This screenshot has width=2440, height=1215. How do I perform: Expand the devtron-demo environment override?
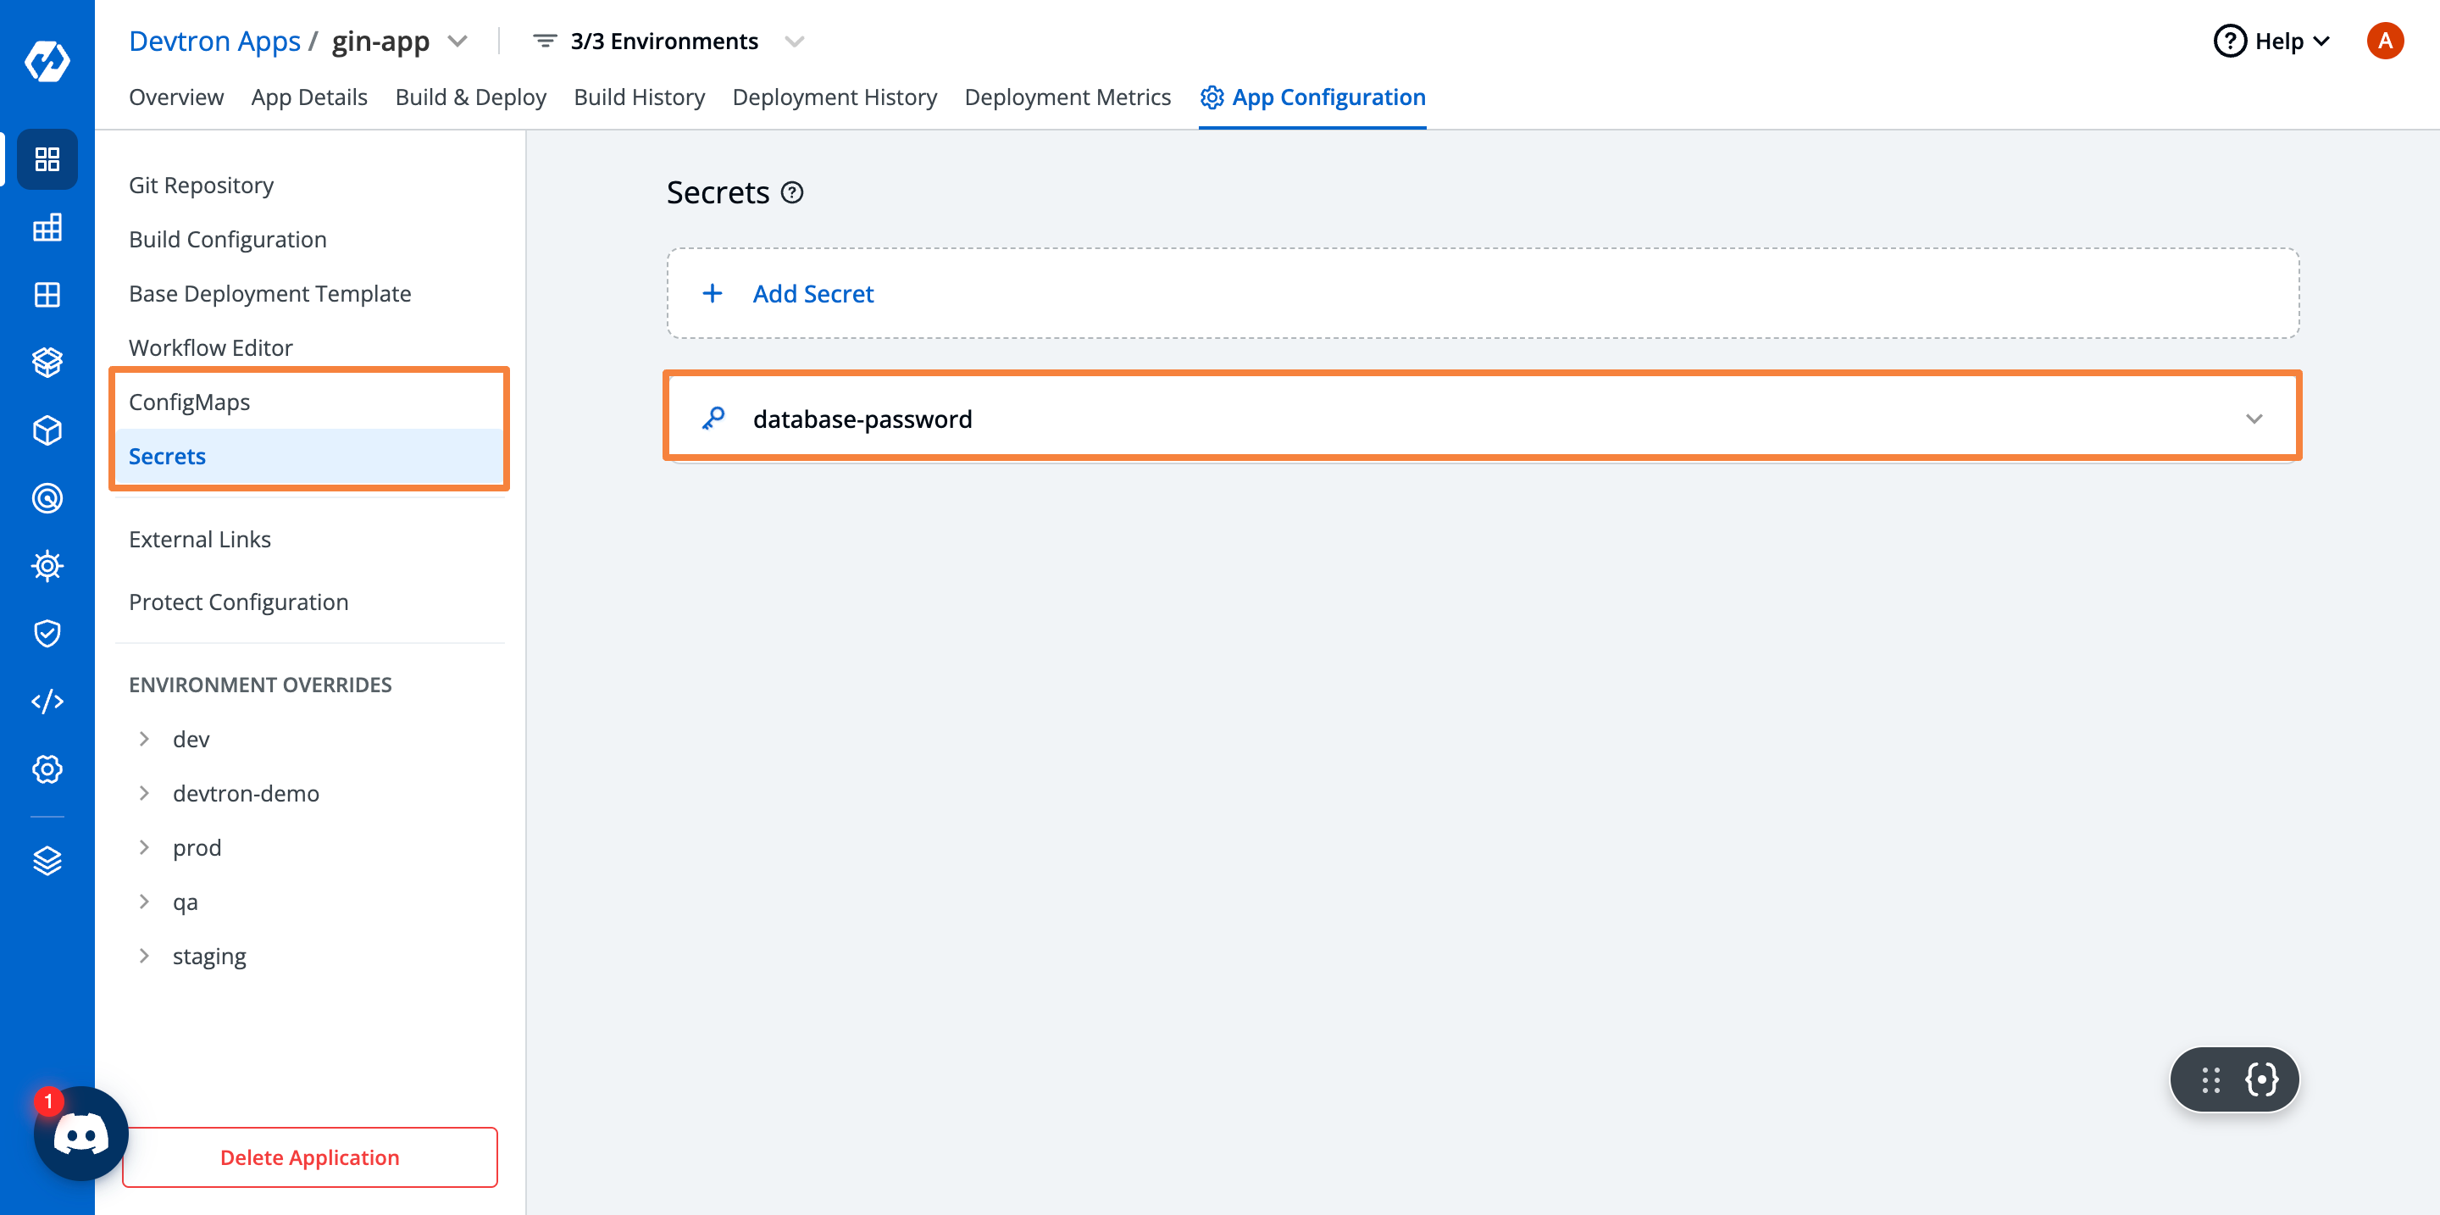click(144, 793)
